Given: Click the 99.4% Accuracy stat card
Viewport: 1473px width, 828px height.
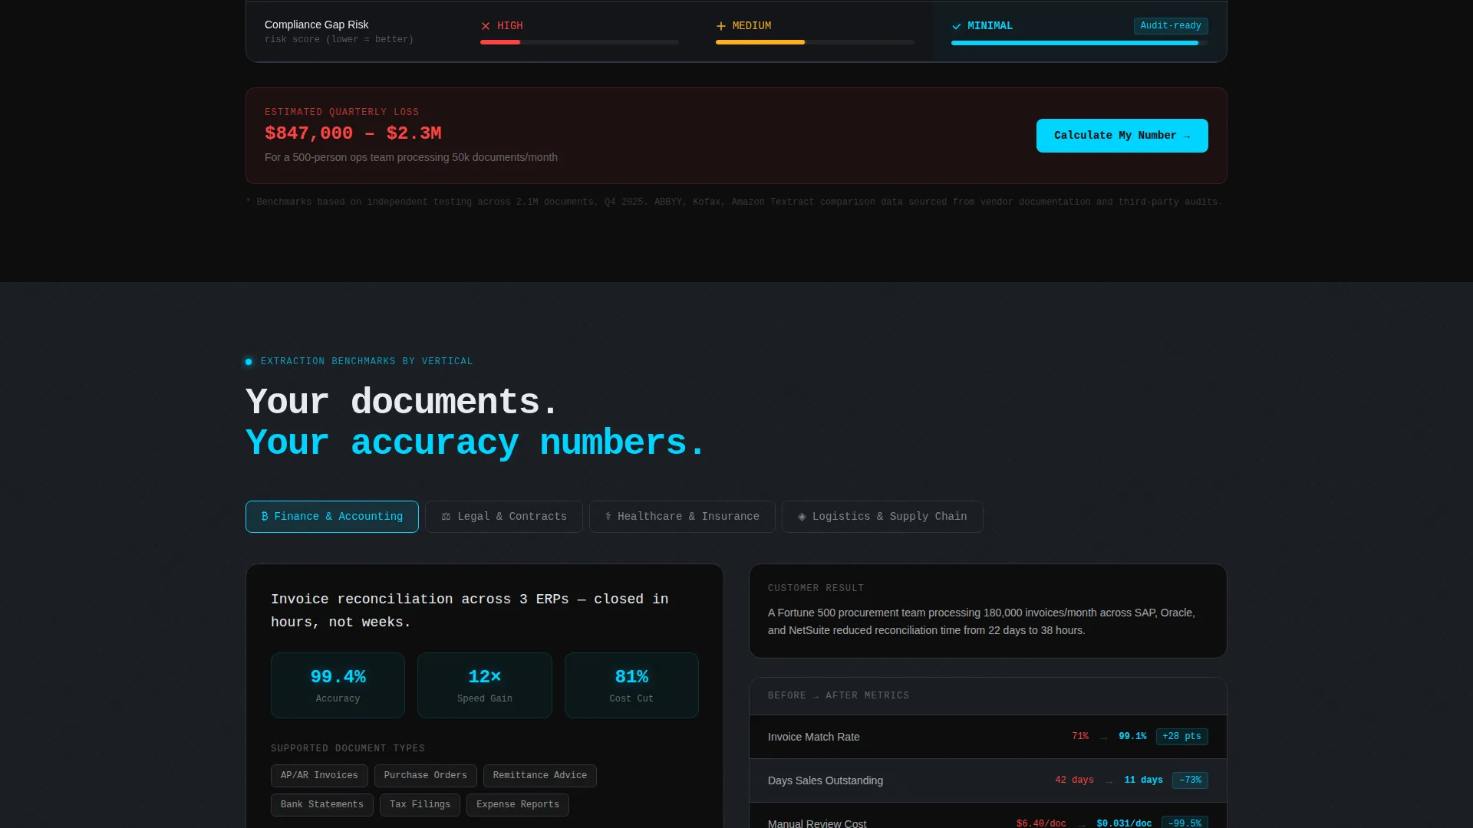Looking at the screenshot, I should (x=338, y=685).
